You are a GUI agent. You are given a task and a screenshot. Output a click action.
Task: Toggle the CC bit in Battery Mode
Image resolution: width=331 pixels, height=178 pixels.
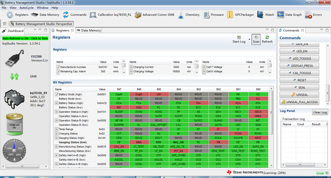258,94
